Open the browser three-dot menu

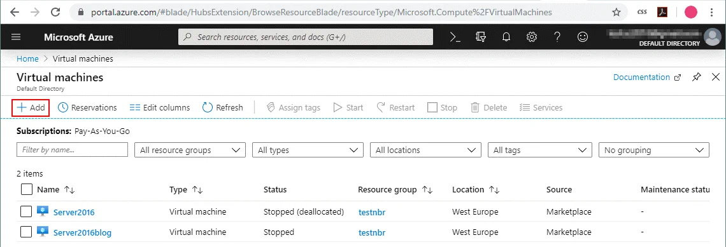(712, 13)
